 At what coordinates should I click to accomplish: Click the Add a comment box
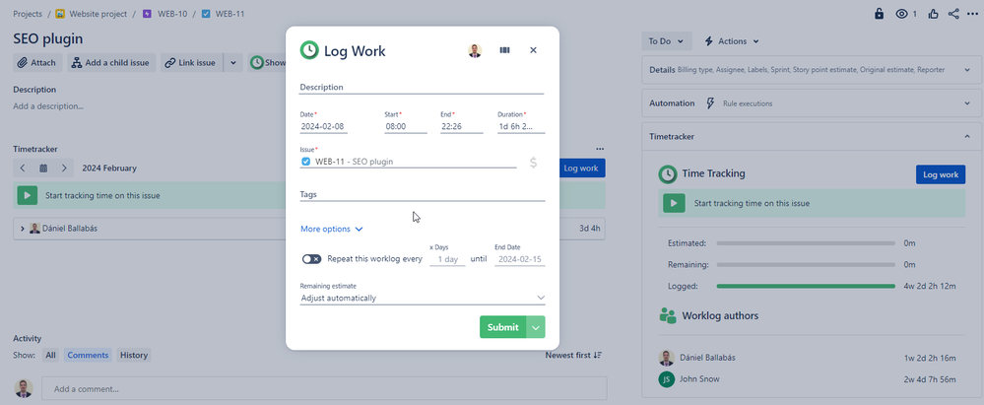[324, 388]
